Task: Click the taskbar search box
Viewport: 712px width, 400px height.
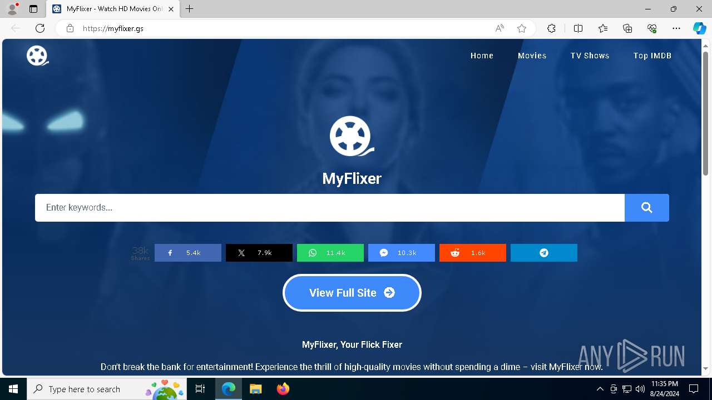Action: pyautogui.click(x=107, y=389)
